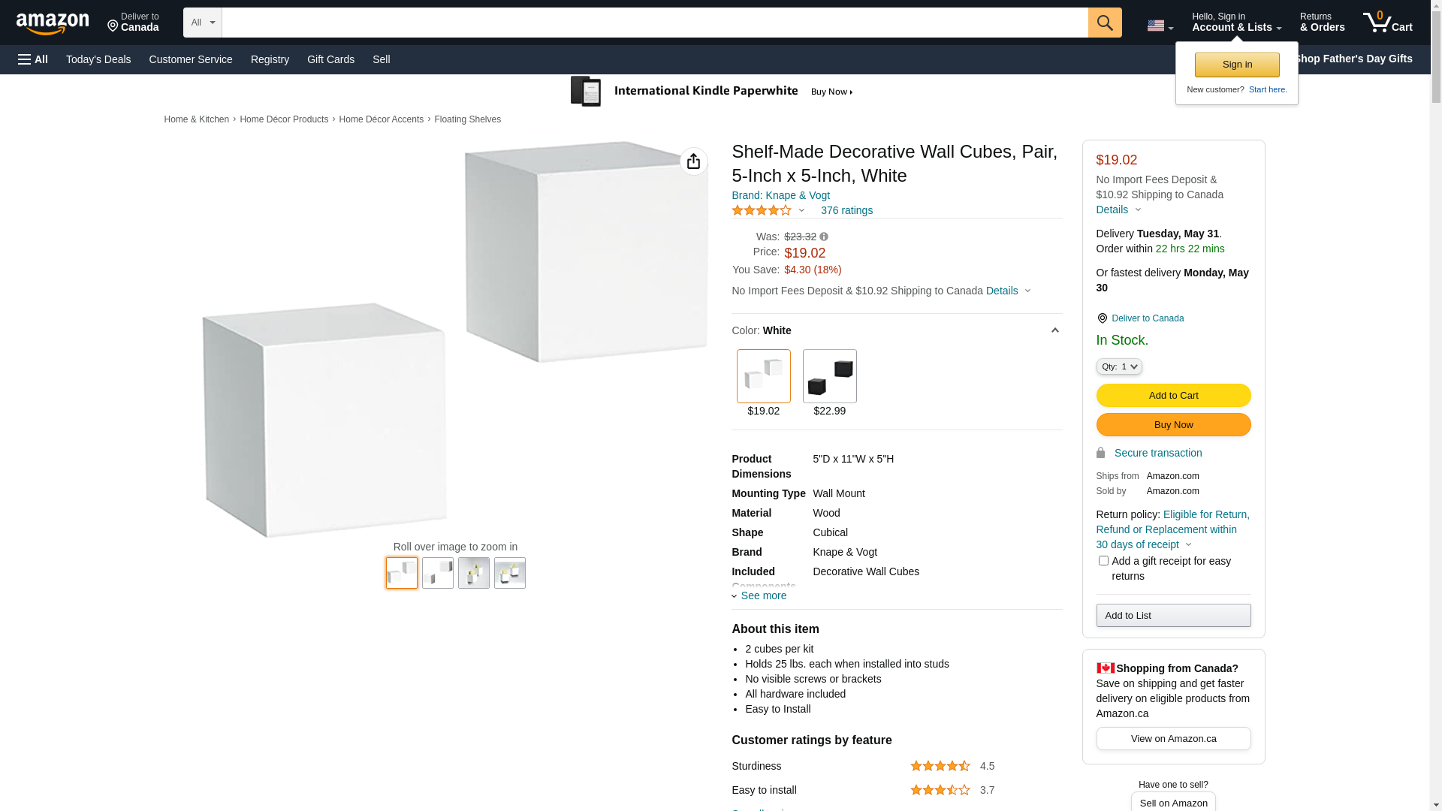The height and width of the screenshot is (811, 1442).
Task: Click the Deliver to Canada location icon
Action: [1102, 318]
